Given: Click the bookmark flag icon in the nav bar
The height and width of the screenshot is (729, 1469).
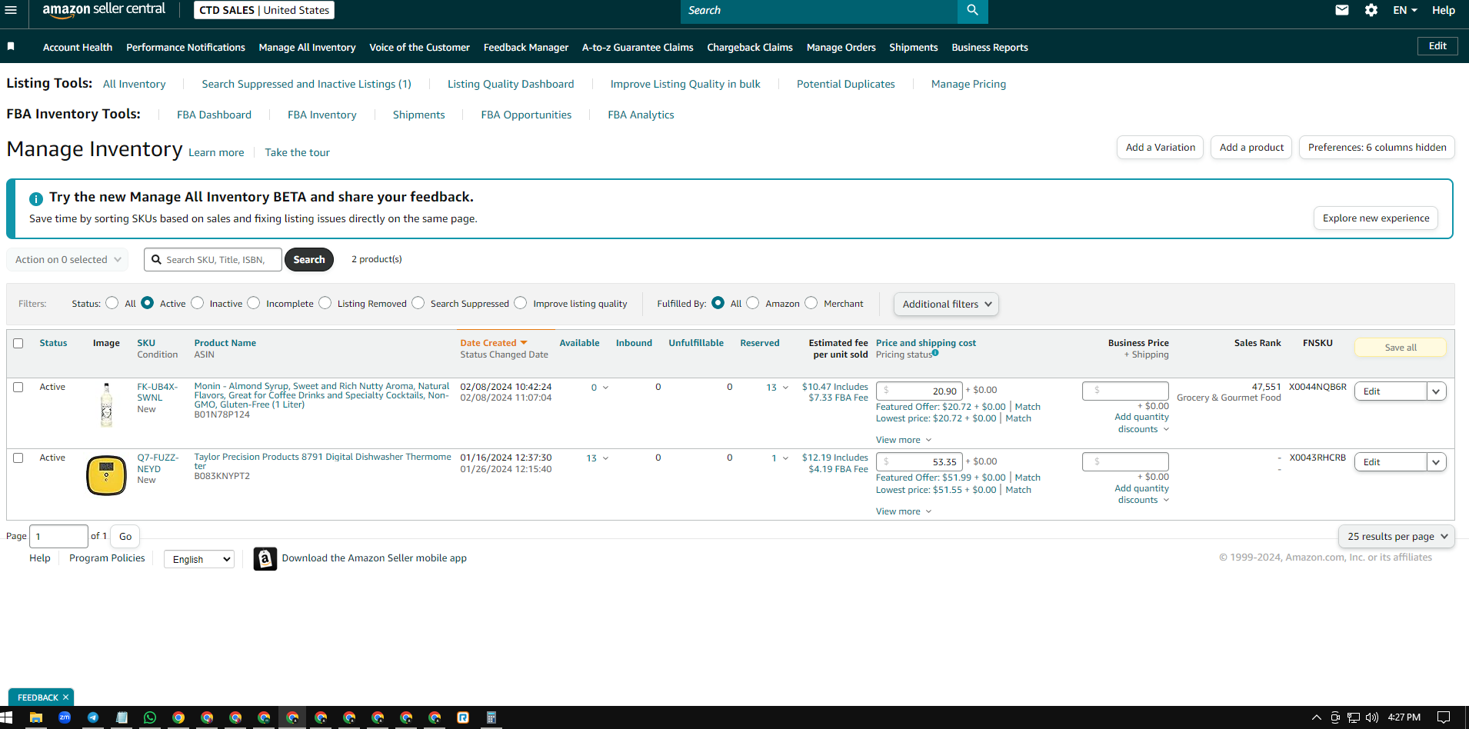Looking at the screenshot, I should pos(11,46).
